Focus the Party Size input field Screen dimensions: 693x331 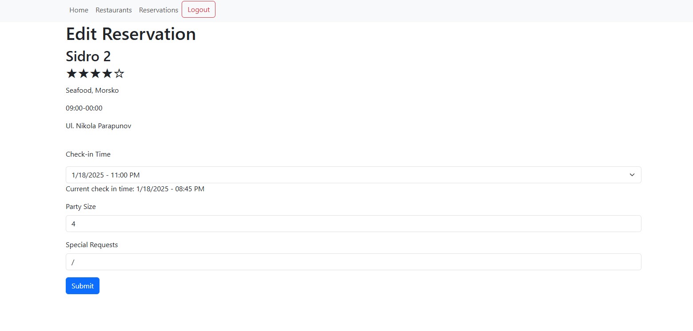353,224
